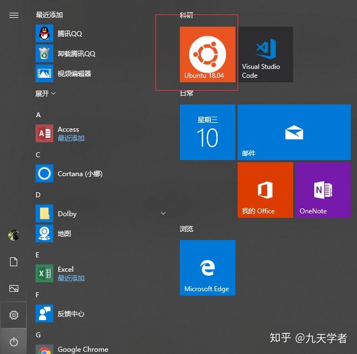Image resolution: width=357 pixels, height=354 pixels.
Task: Open the calendar tile showing 星期三 10
Action: pos(207,132)
